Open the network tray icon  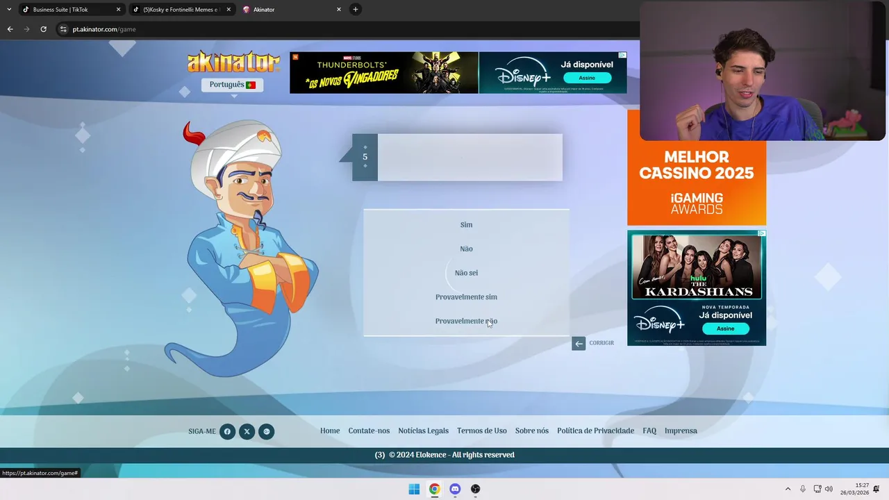[817, 489]
